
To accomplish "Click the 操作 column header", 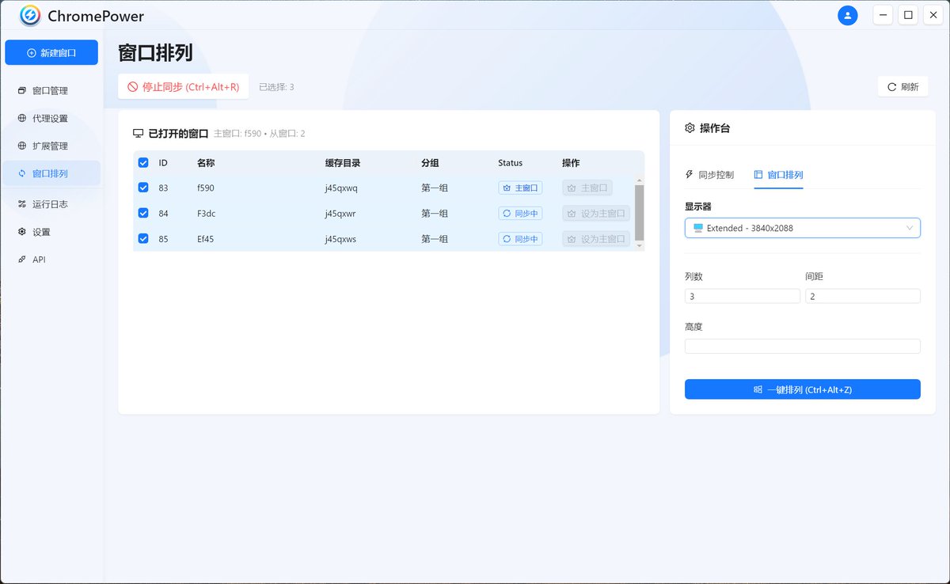I will pyautogui.click(x=571, y=163).
